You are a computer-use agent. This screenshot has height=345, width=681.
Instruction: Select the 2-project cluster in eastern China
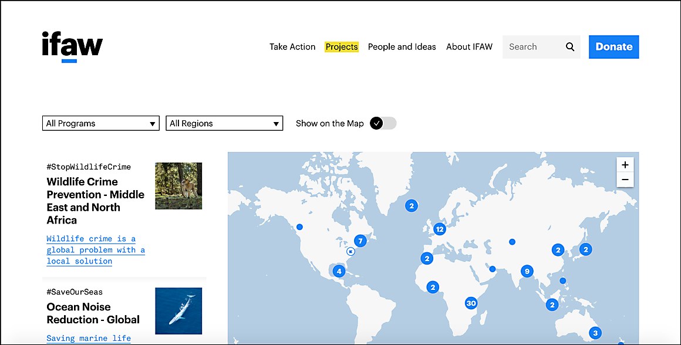pos(558,250)
